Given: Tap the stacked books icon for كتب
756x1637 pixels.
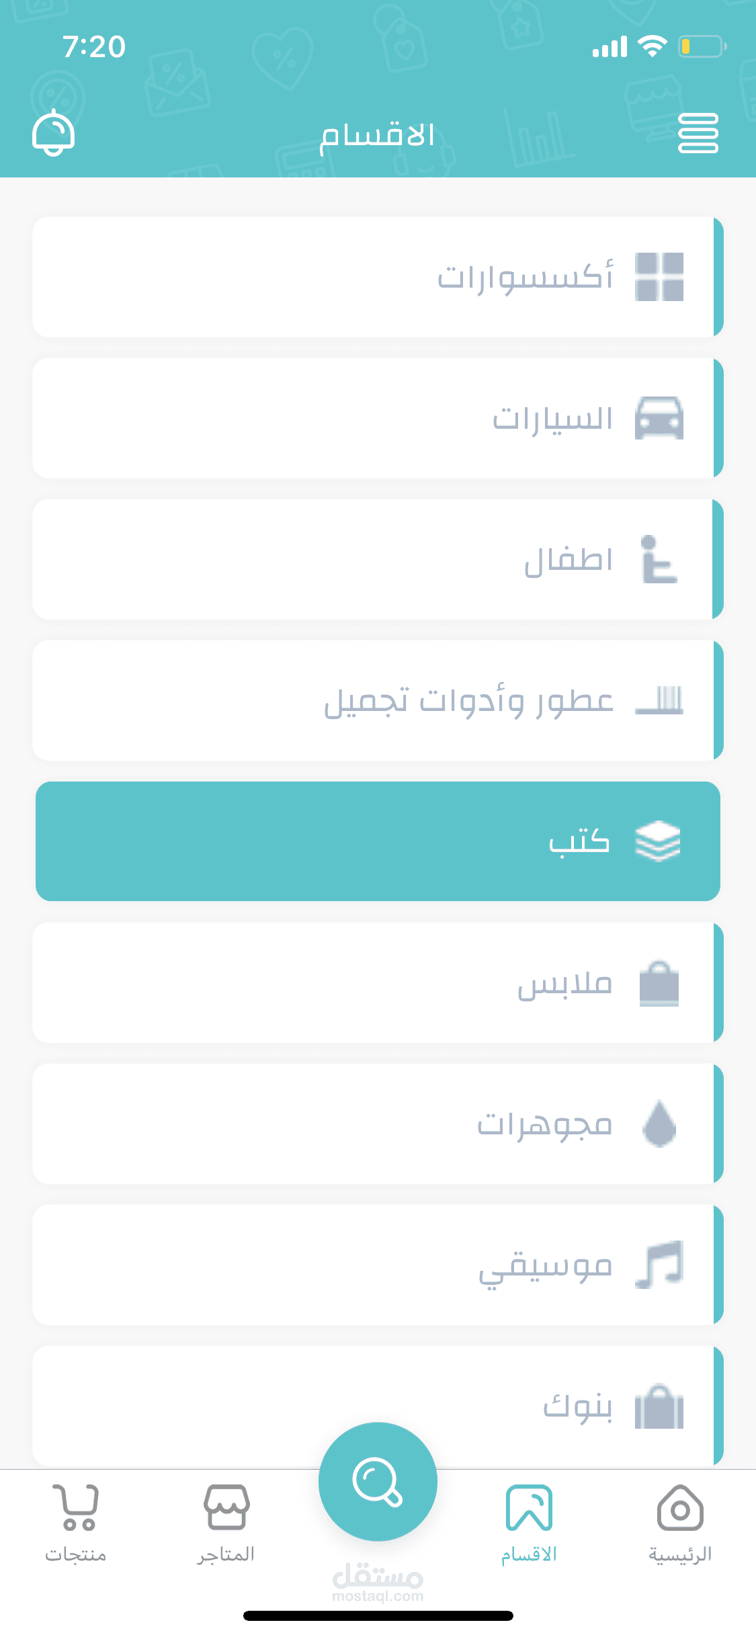Looking at the screenshot, I should [x=658, y=841].
